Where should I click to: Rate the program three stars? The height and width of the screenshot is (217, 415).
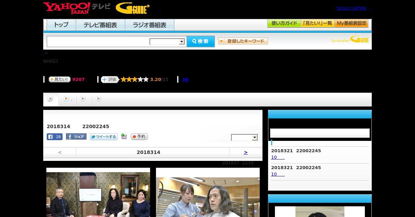(x=135, y=80)
